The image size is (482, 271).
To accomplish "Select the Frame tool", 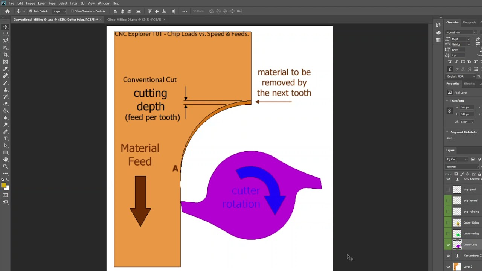I will click(5, 62).
